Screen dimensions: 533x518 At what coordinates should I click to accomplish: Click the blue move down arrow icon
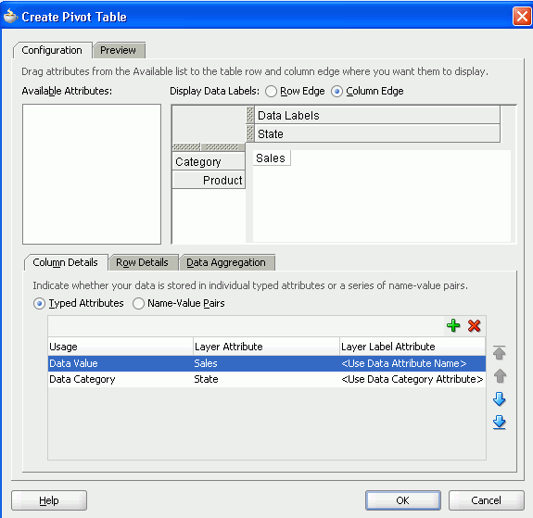[499, 399]
